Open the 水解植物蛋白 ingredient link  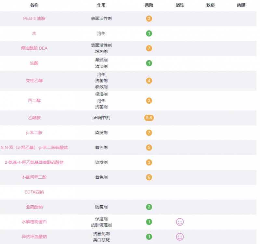click(x=34, y=222)
